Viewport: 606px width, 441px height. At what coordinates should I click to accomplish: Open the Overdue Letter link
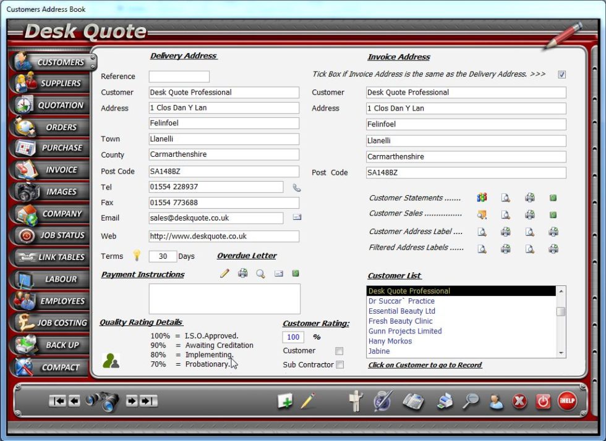click(246, 255)
